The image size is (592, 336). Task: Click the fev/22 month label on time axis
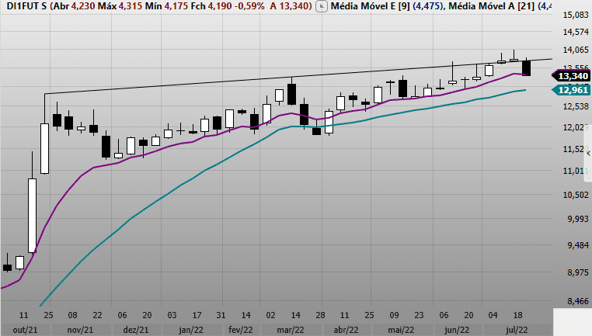241,330
